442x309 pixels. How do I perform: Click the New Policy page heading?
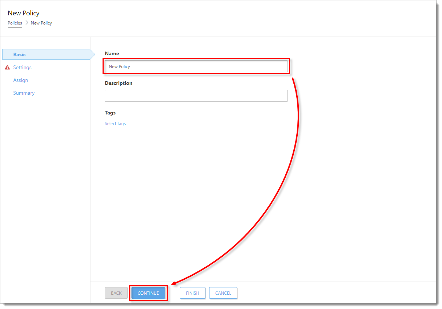coord(23,13)
